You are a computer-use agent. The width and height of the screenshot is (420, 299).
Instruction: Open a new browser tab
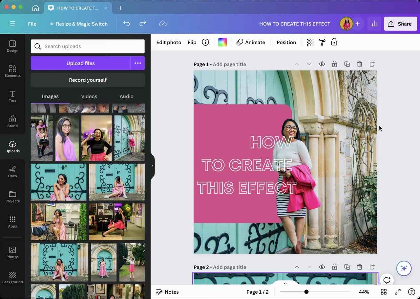click(x=120, y=8)
